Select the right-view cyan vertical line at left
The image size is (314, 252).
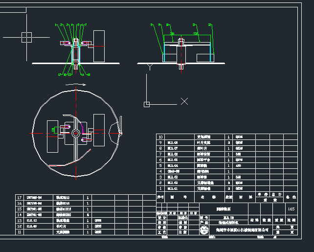(x=164, y=52)
